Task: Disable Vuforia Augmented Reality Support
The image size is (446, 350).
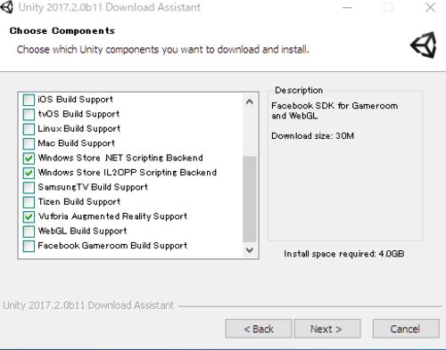Action: click(x=29, y=216)
